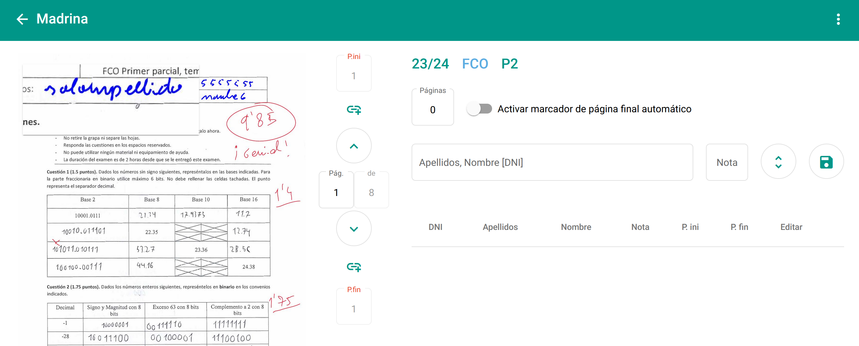This screenshot has height=346, width=859.
Task: Select the P2 exam label
Action: 509,64
